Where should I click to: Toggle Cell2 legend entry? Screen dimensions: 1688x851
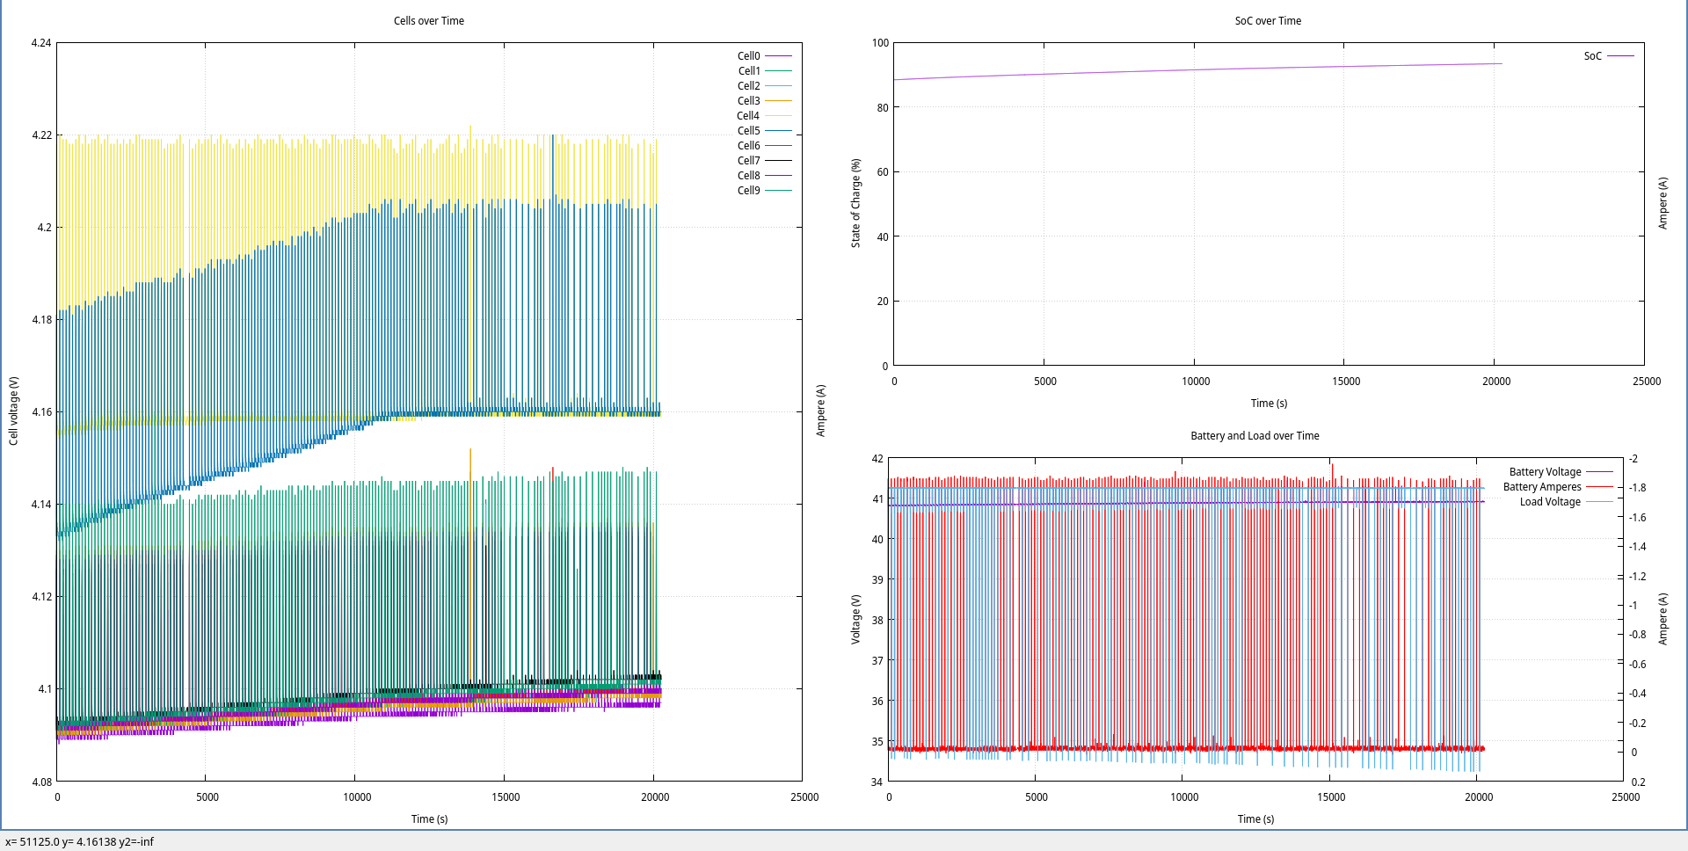(x=764, y=86)
